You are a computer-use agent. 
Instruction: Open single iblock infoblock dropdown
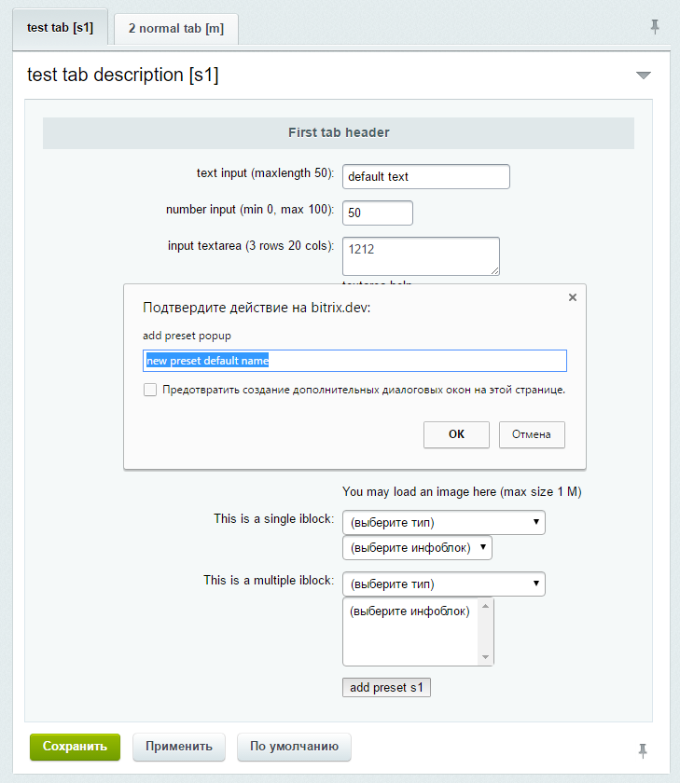[417, 548]
